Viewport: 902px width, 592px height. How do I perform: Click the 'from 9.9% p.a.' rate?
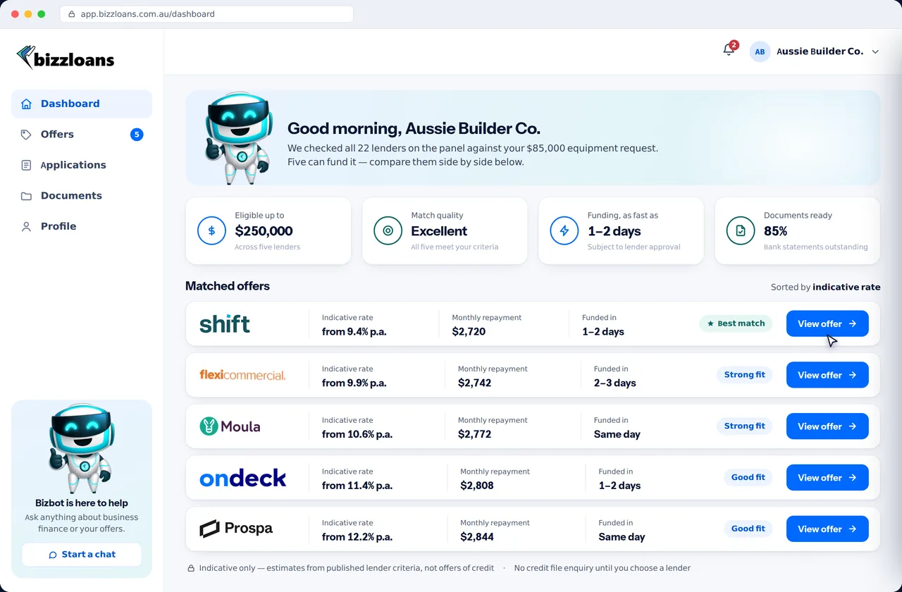tap(354, 383)
